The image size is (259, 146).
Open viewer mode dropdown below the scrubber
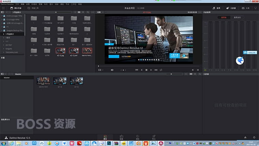101,70
